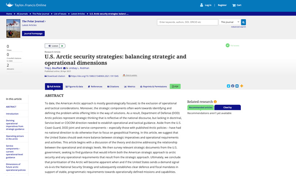Share article on Twitter
This screenshot has height=176, width=296.
(229, 86)
